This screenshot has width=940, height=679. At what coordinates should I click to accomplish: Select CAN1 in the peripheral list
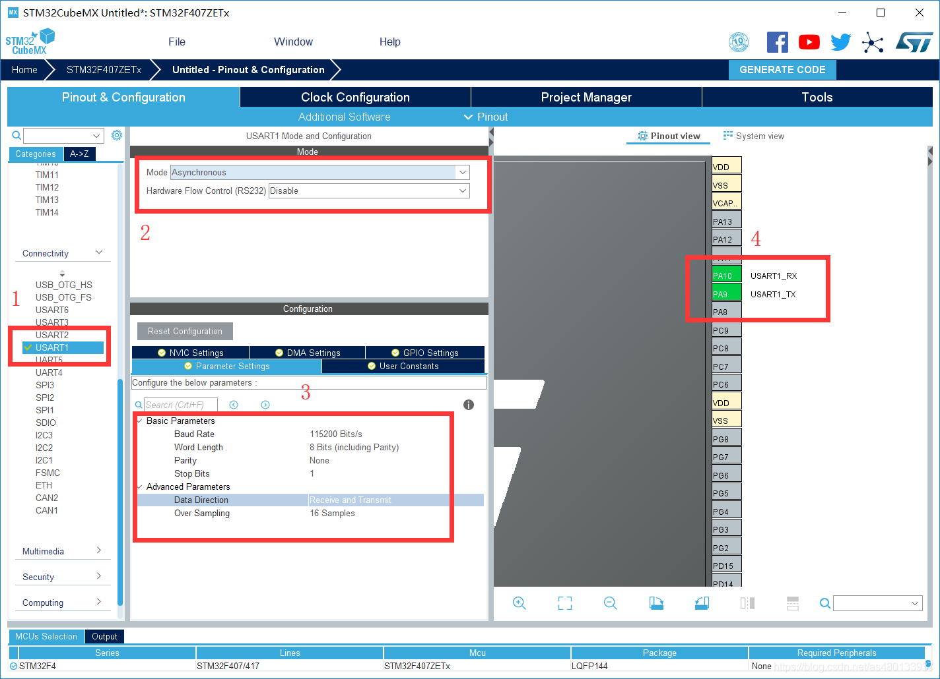47,510
